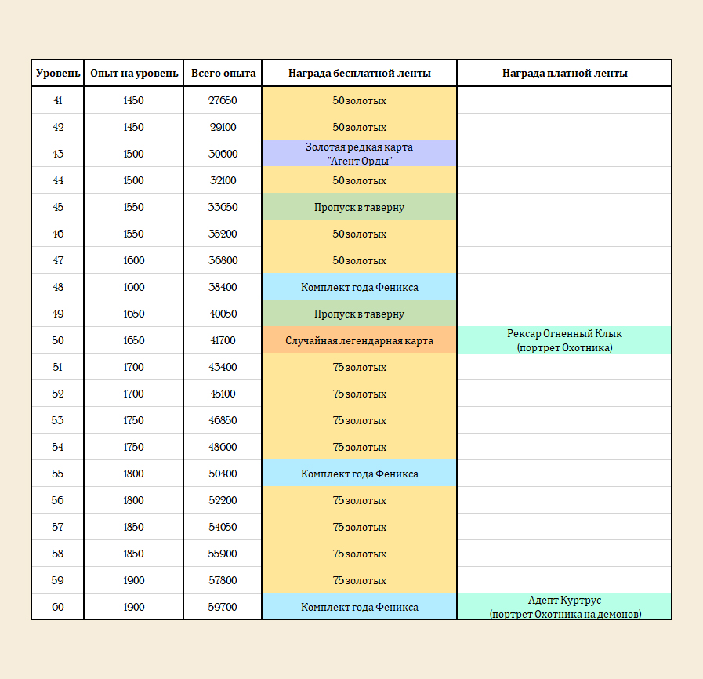Viewport: 703px width, 679px height.
Task: Click the "Опыт на уровень" column header
Action: [134, 74]
